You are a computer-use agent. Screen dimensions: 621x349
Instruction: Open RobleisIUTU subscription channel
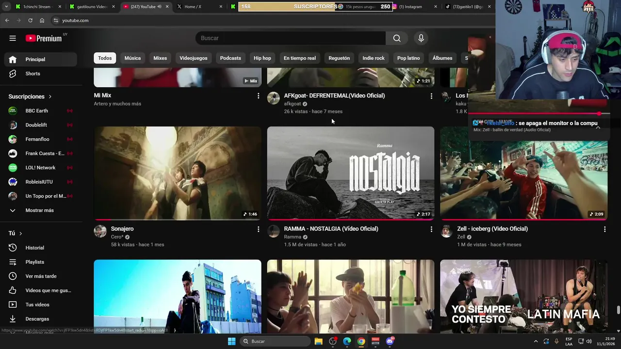coord(41,182)
